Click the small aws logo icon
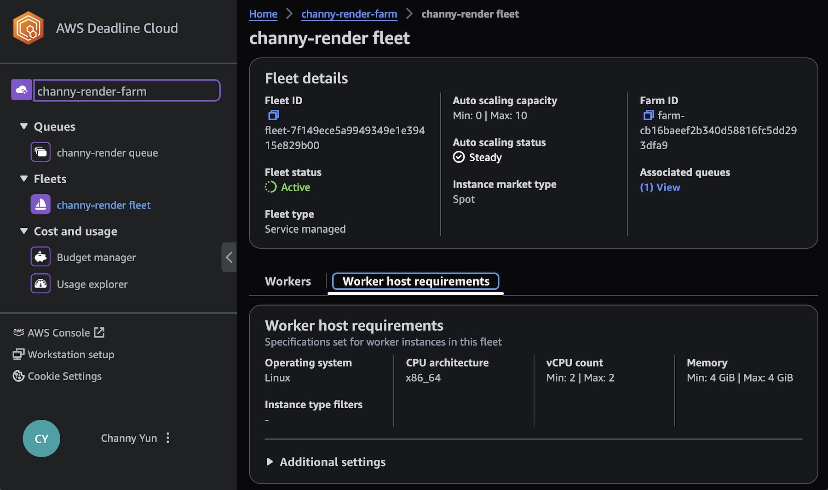The height and width of the screenshot is (490, 828). pyautogui.click(x=18, y=332)
